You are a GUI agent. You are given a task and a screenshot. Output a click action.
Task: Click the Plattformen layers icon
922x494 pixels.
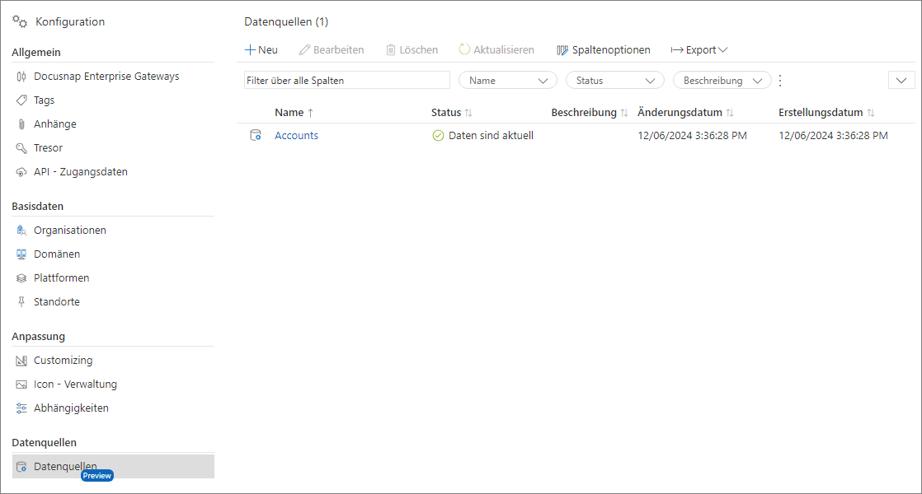tap(21, 278)
